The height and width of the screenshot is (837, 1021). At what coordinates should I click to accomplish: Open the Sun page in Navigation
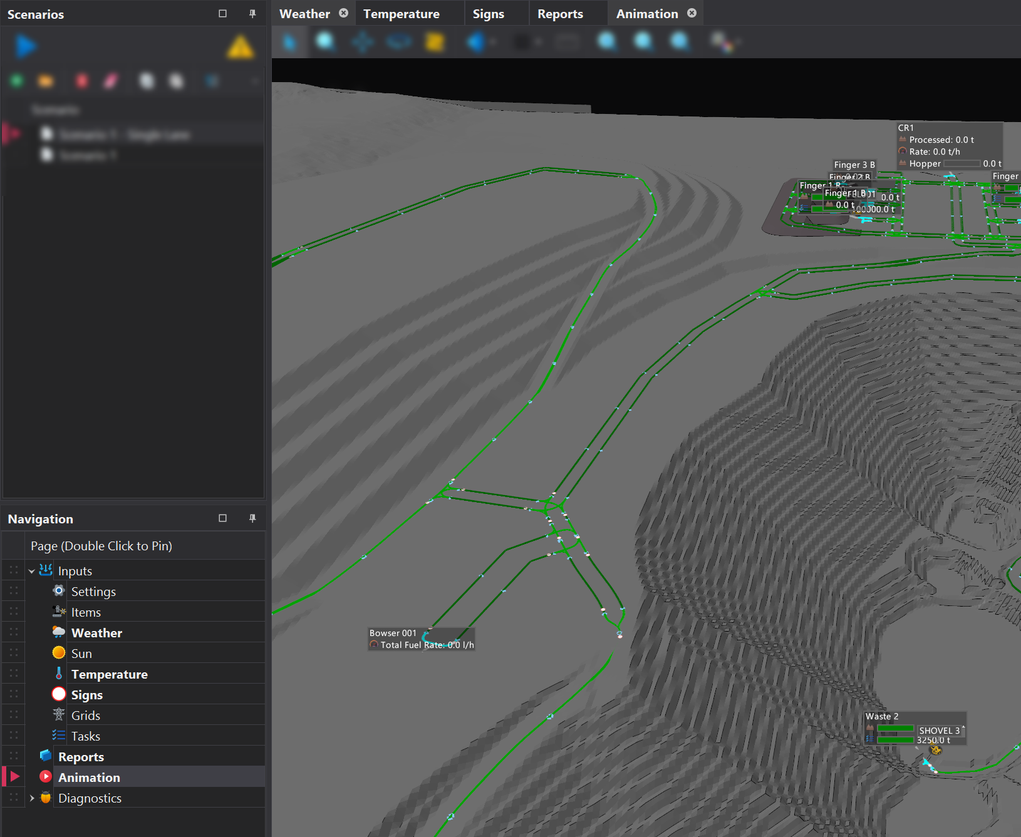[x=81, y=654]
